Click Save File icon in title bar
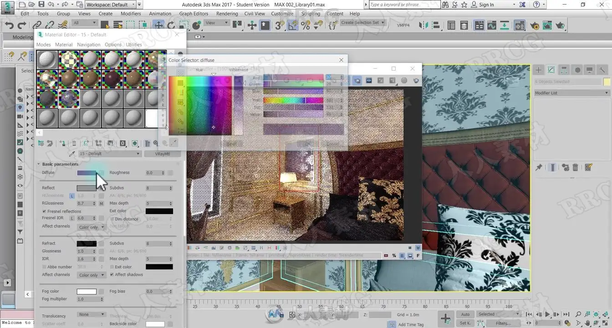 click(x=41, y=5)
